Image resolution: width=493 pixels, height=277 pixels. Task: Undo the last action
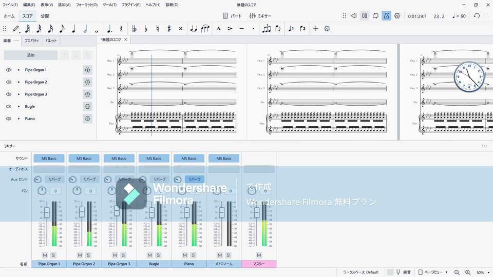pyautogui.click(x=477, y=16)
